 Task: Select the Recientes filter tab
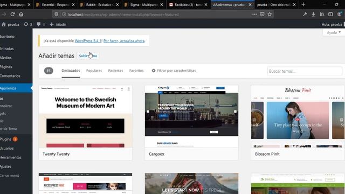pyautogui.click(x=115, y=71)
